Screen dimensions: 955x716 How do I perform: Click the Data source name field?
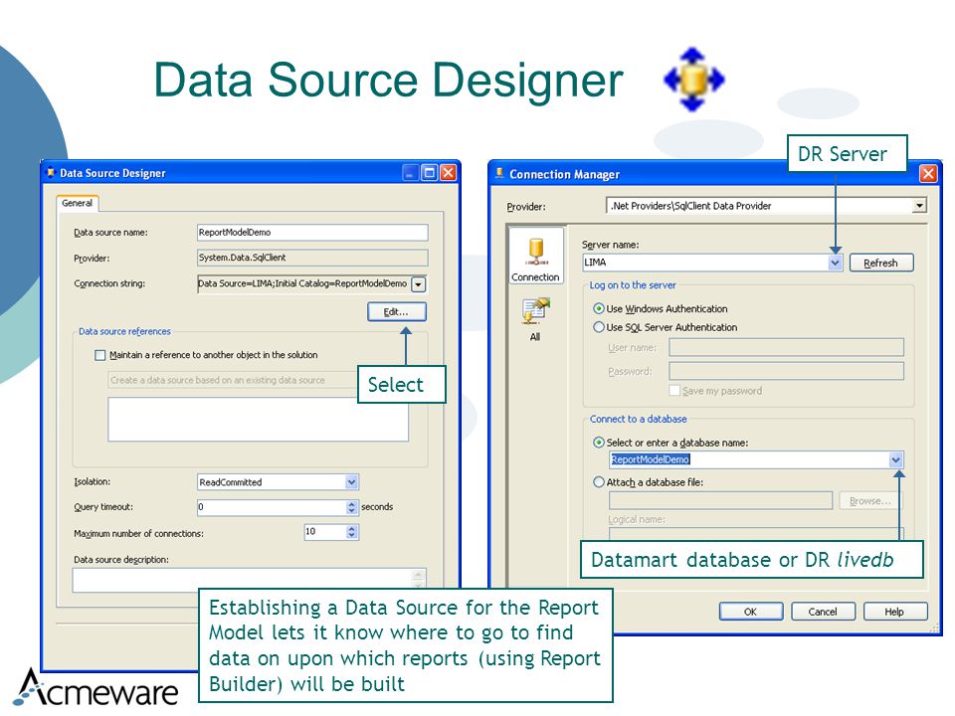(312, 233)
